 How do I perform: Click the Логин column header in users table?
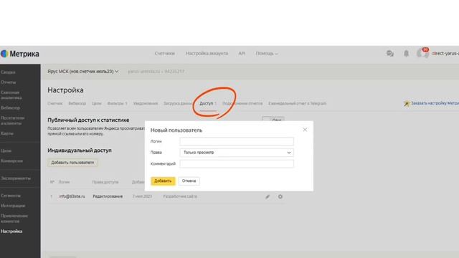click(64, 182)
